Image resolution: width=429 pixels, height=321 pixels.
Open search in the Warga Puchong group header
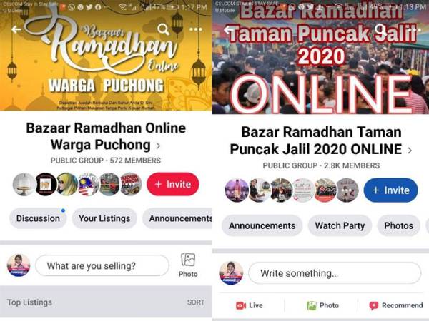[x=163, y=29]
